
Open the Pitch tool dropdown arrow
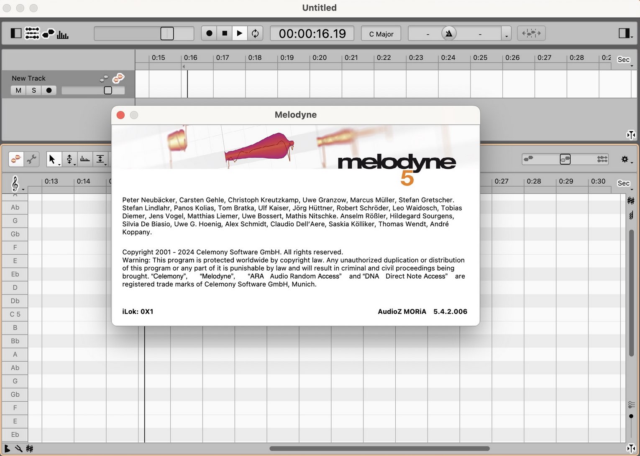(75, 165)
